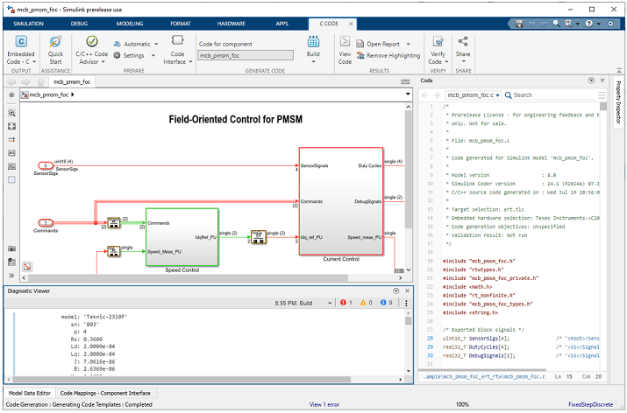
Task: Expand the 8:55 PM Build dropdown
Action: pyautogui.click(x=303, y=304)
